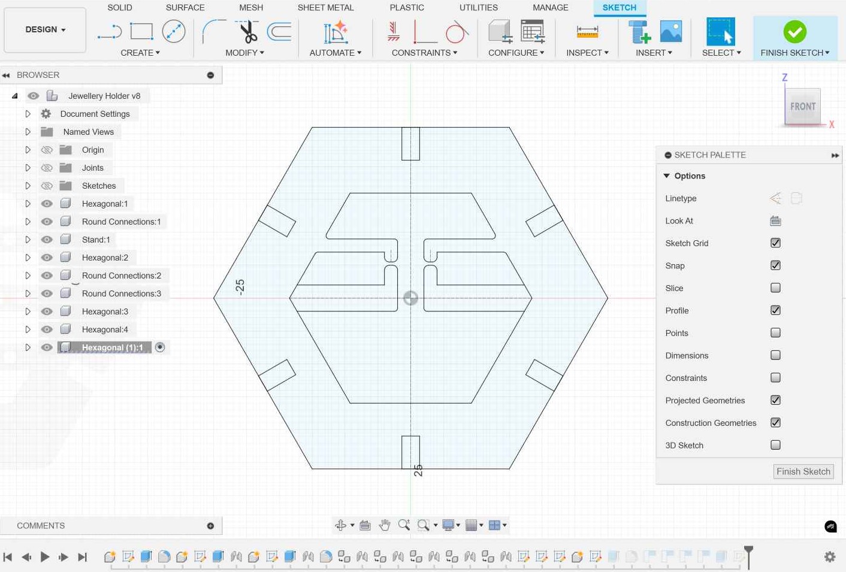Apply the Parallel constraint icon
This screenshot has height=572, width=846.
click(393, 31)
